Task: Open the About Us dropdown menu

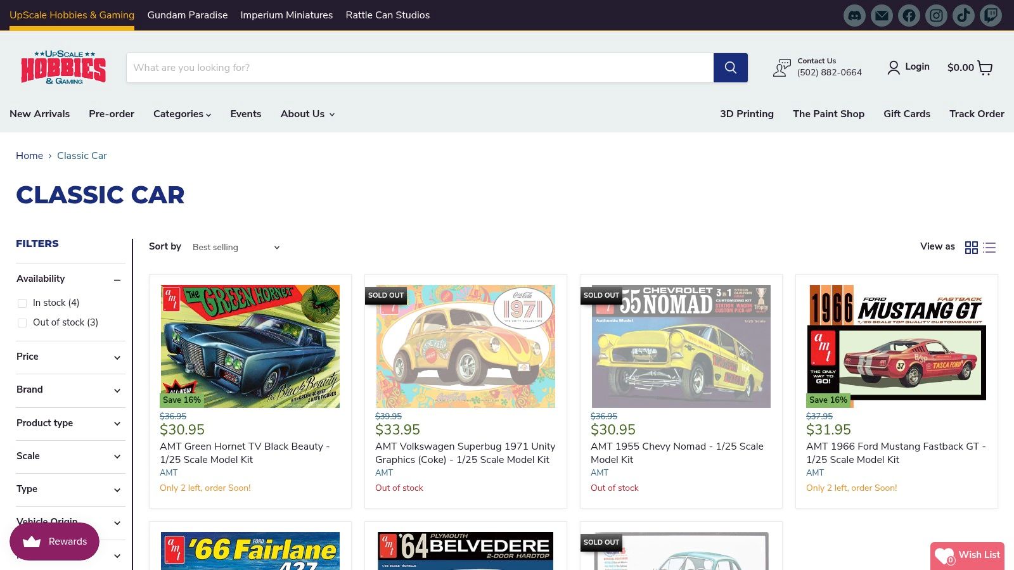Action: pos(307,114)
